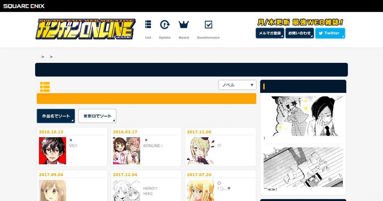Open the 2016.03.17 series thumbnail
Image resolution: width=383 pixels, height=201 pixels.
[126, 151]
